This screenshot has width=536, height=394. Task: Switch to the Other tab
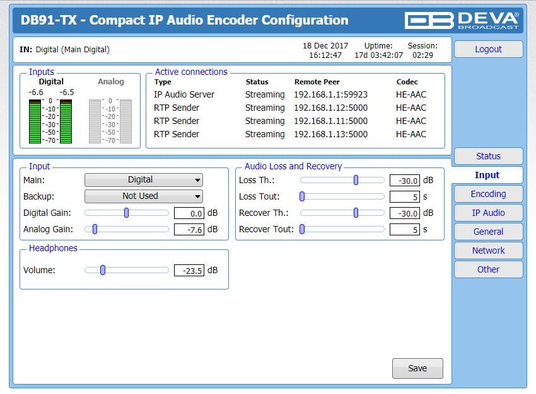point(488,269)
